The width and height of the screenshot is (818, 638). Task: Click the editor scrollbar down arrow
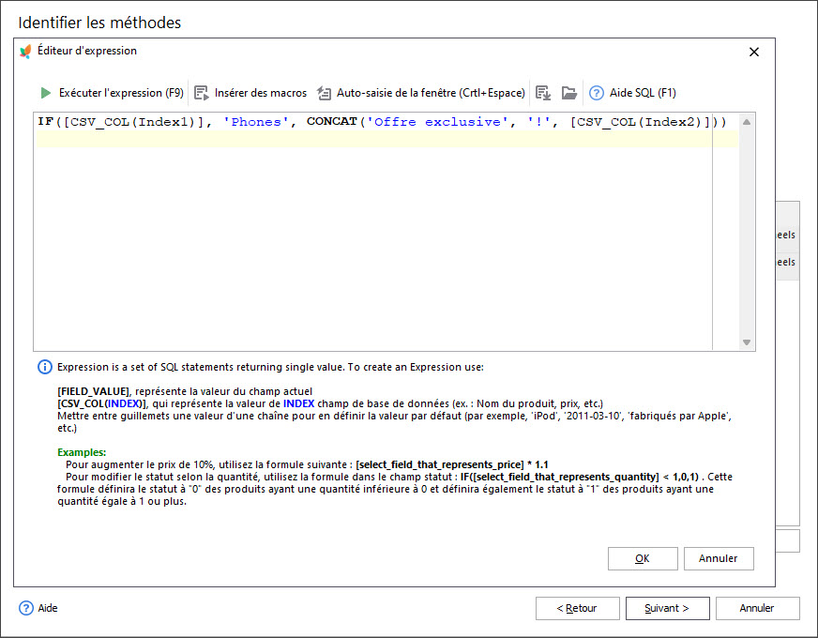coord(747,342)
